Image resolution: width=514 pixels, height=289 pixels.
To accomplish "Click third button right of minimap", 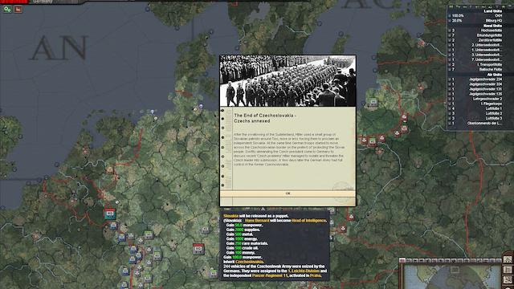I will point(508,279).
